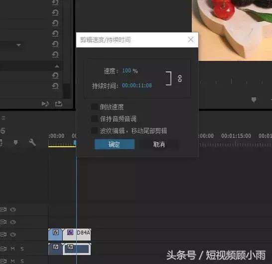Click the reset icon beside the dropdown arrow
Image resolution: width=272 pixels, height=264 pixels.
pos(55,44)
